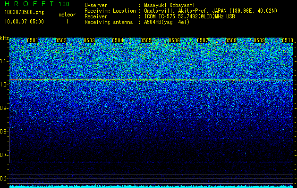
Task: Click the 0.9 kHz axis label
Action: click(3, 108)
